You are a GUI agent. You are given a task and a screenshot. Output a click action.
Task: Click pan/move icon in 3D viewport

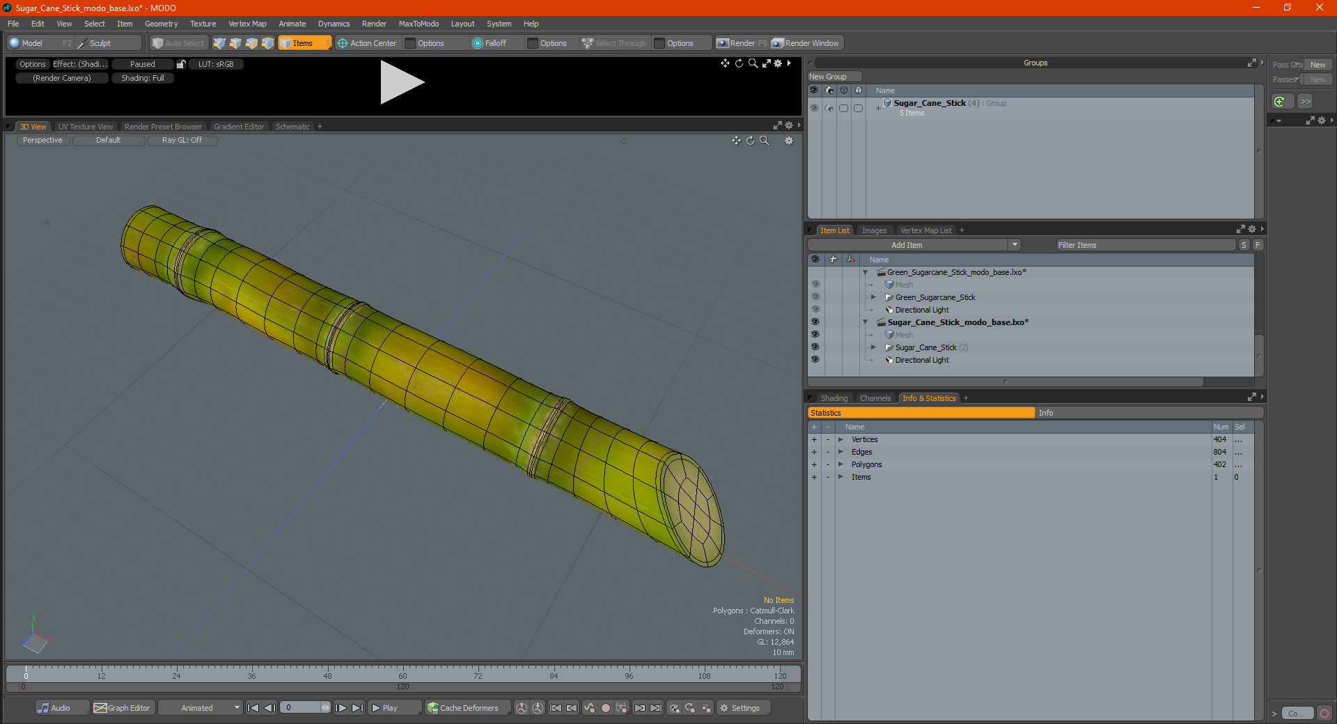(736, 141)
